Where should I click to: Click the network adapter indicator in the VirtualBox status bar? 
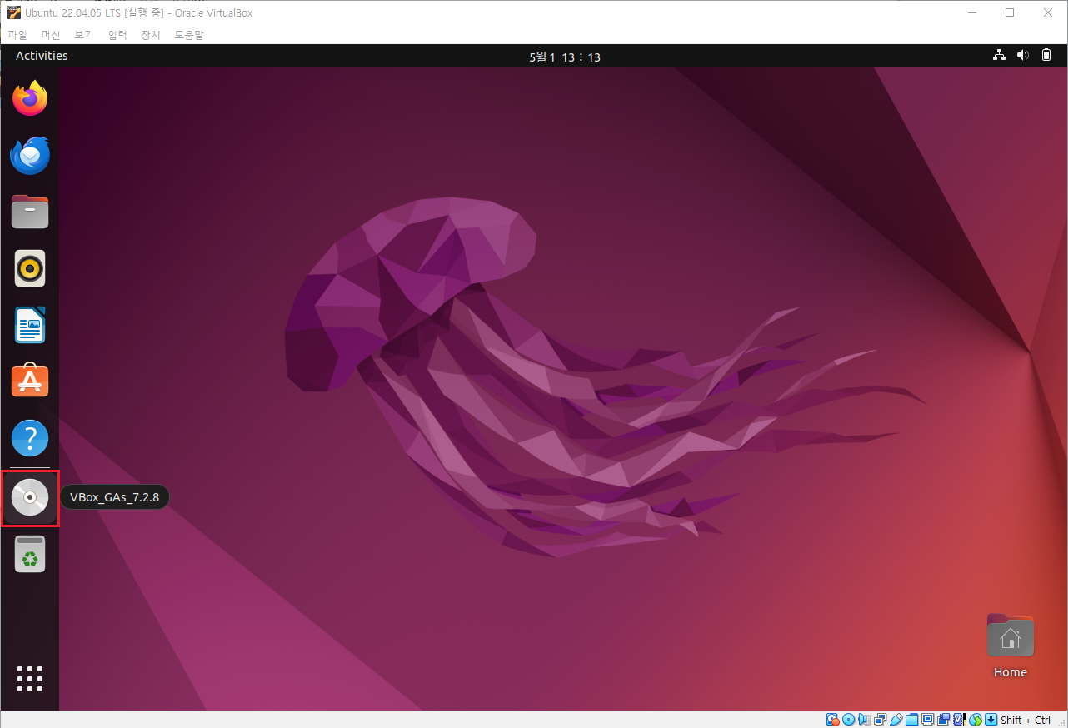pos(880,720)
